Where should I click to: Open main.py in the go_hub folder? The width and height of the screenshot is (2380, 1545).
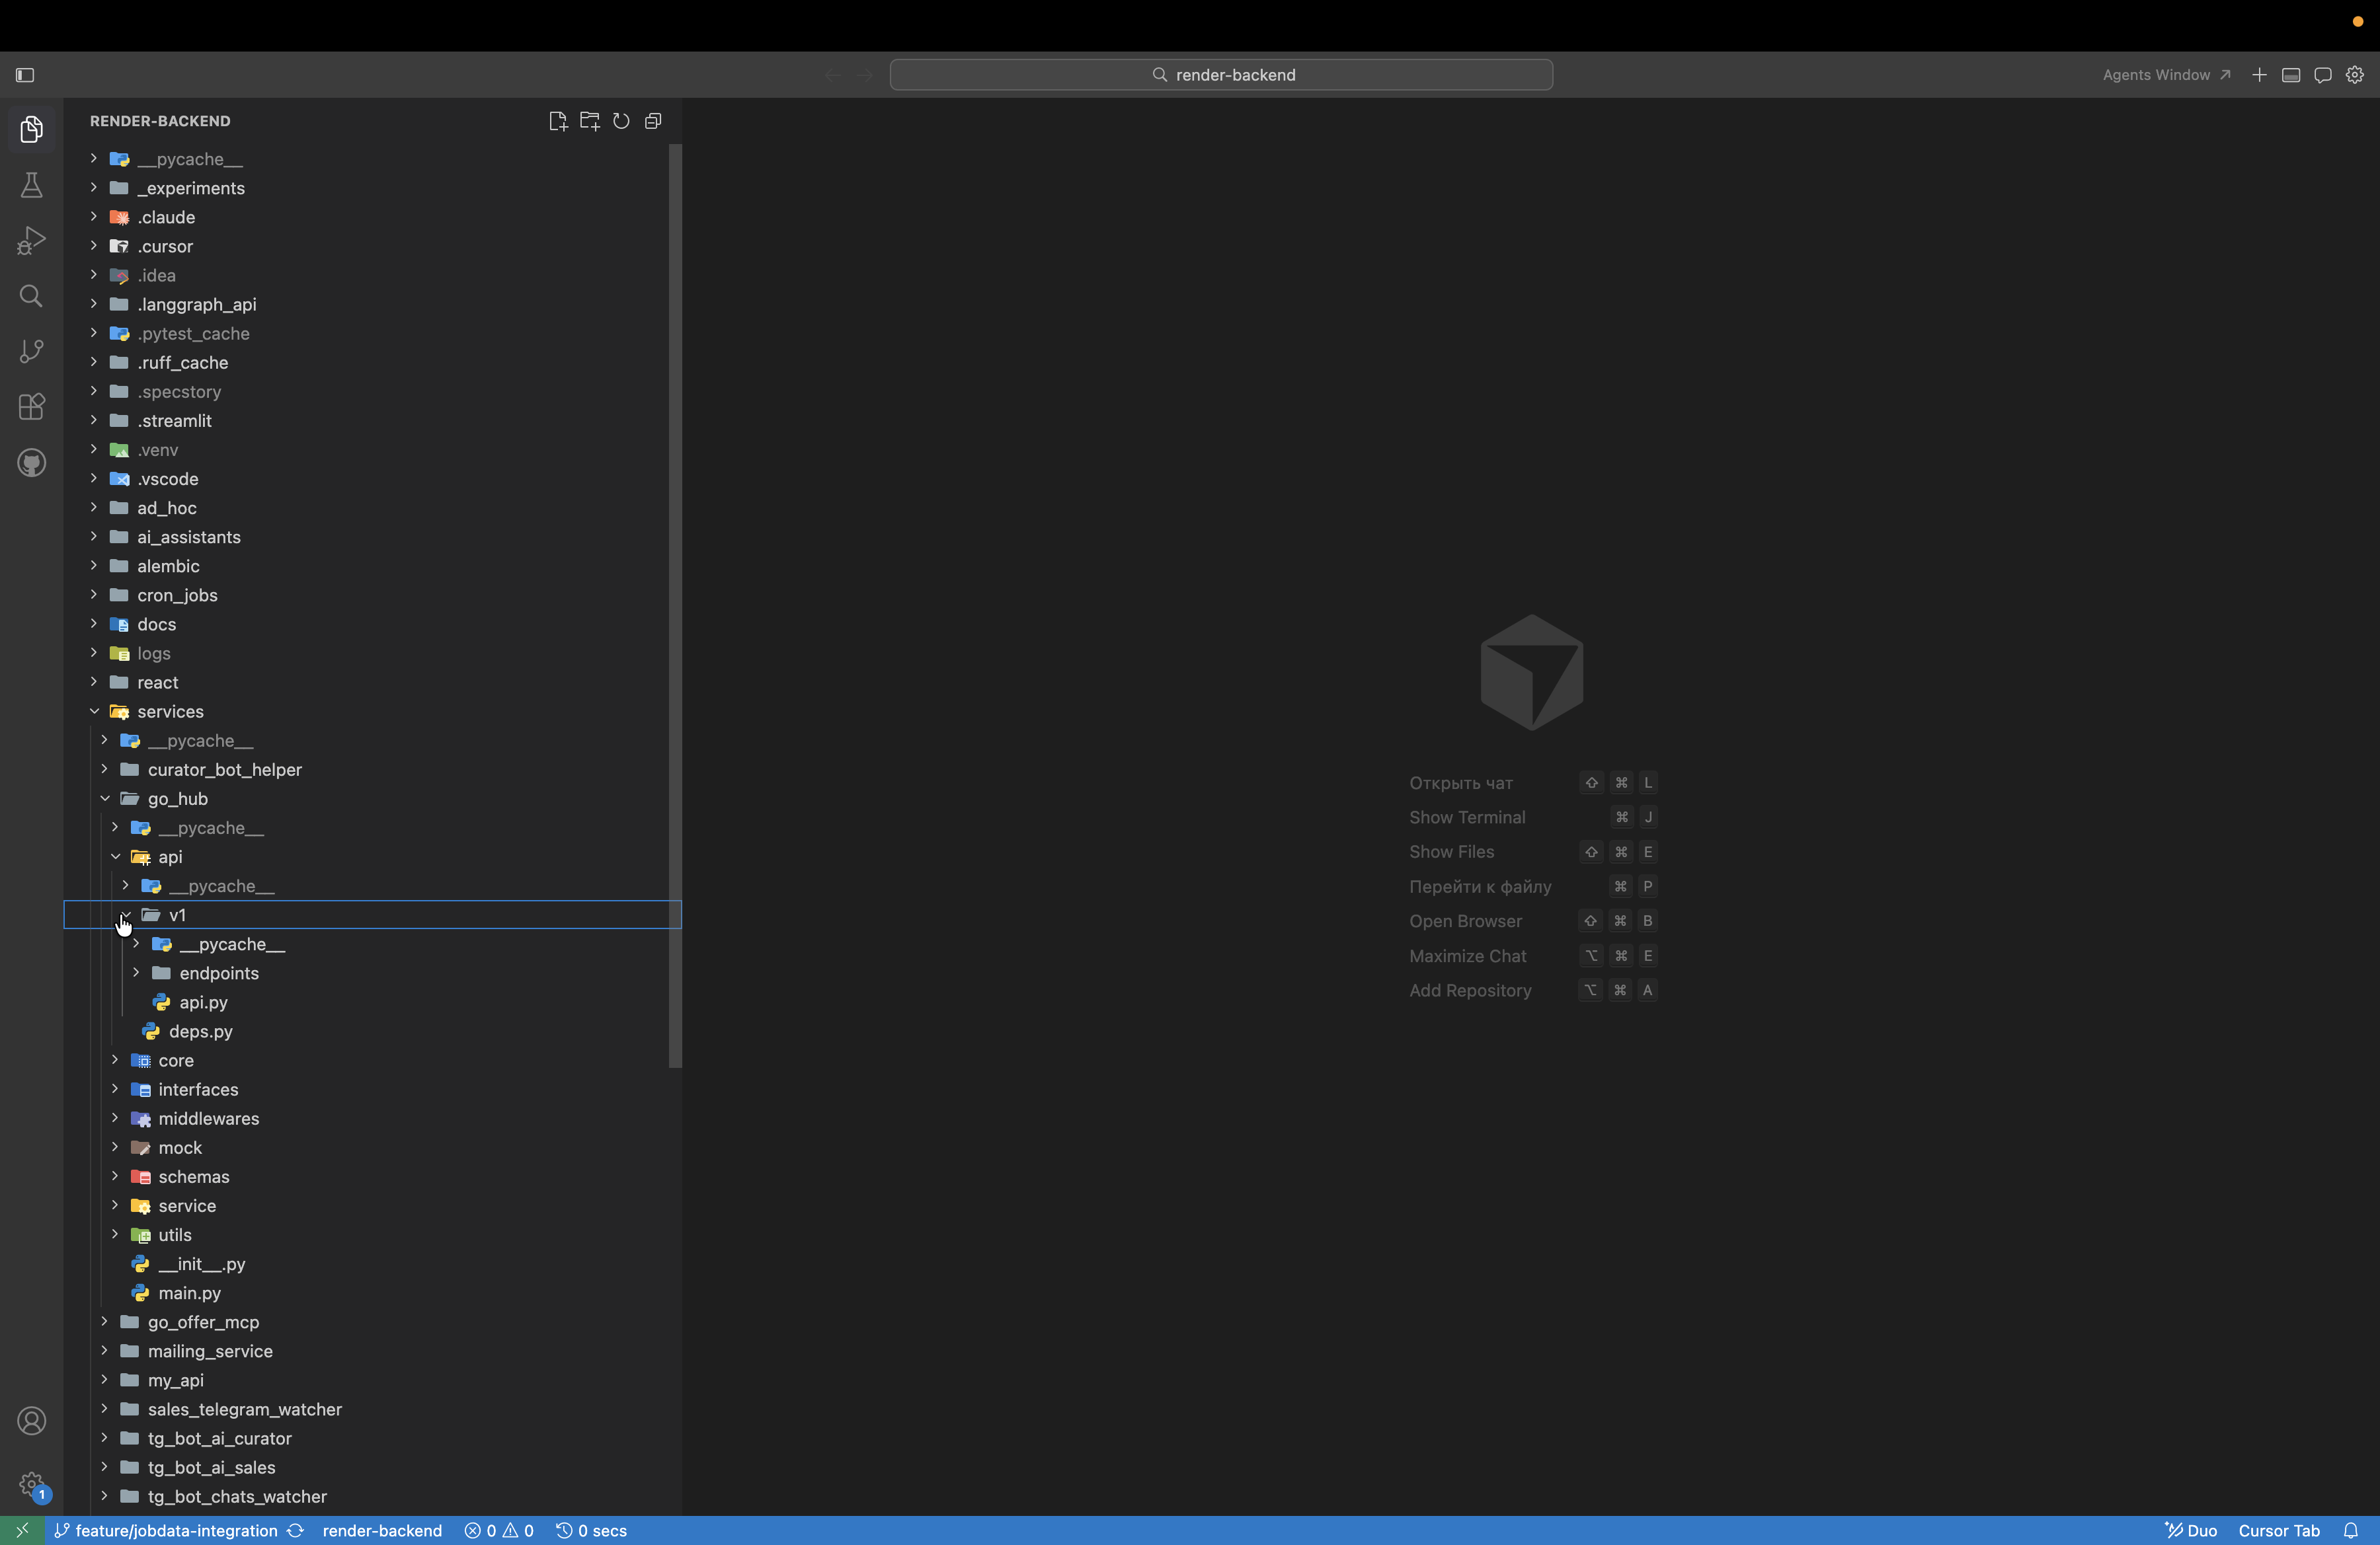click(189, 1293)
